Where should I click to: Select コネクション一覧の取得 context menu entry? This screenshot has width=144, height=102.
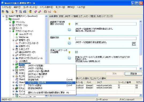click(x=50, y=74)
